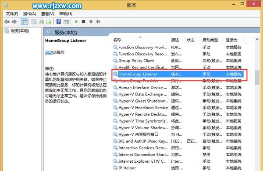Click the gear icon beside Human Interface Device
Image resolution: width=263 pixels, height=171 pixels.
tap(115, 87)
